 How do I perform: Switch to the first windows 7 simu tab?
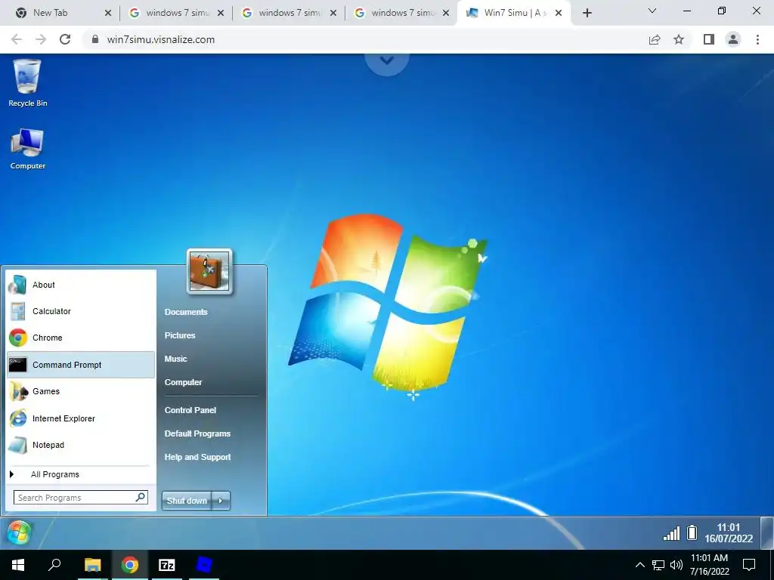point(177,13)
